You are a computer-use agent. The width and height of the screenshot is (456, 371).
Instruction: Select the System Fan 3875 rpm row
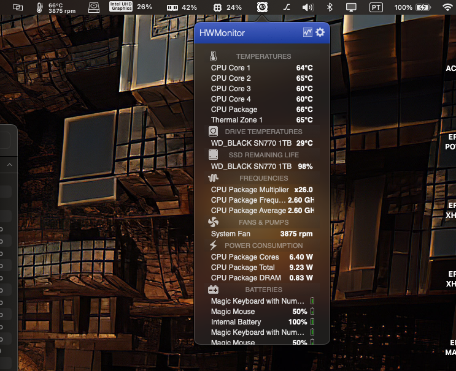[261, 233]
